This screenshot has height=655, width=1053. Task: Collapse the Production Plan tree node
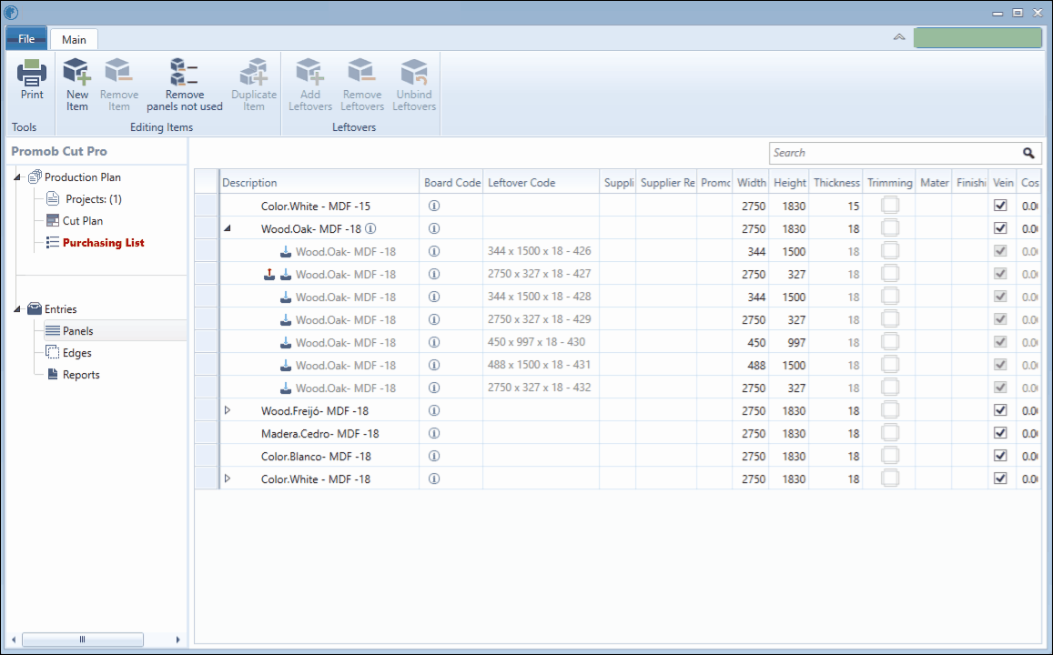(17, 177)
